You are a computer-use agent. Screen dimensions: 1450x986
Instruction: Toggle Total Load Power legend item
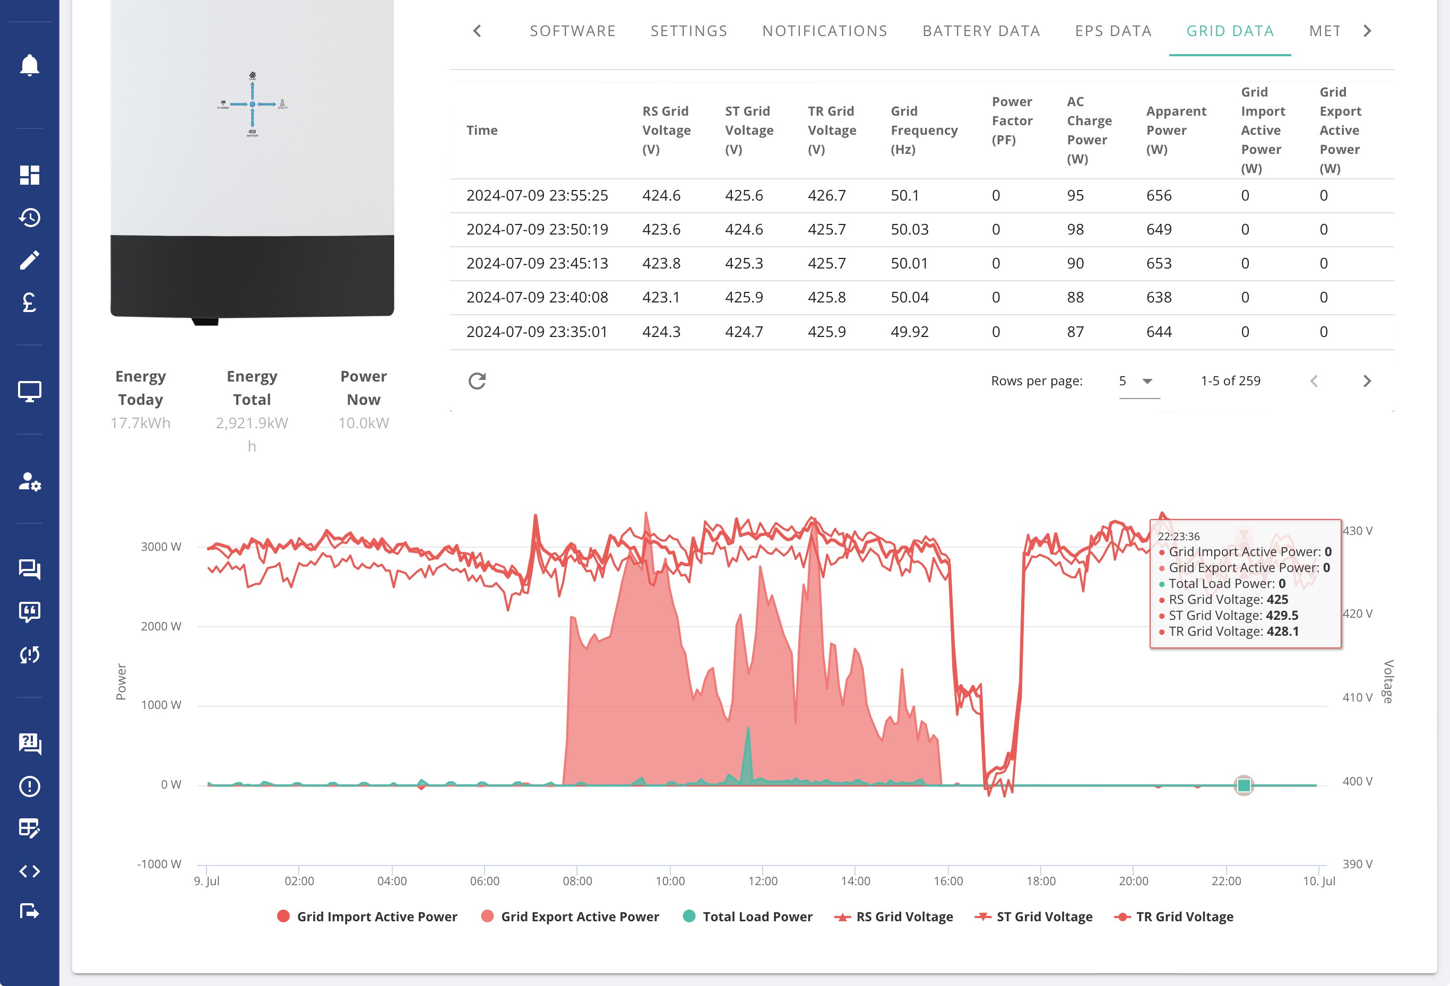[747, 917]
